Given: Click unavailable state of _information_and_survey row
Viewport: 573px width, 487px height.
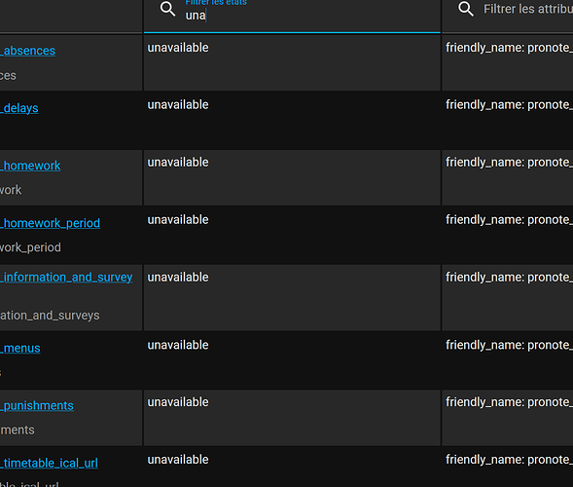Looking at the screenshot, I should click(x=178, y=277).
